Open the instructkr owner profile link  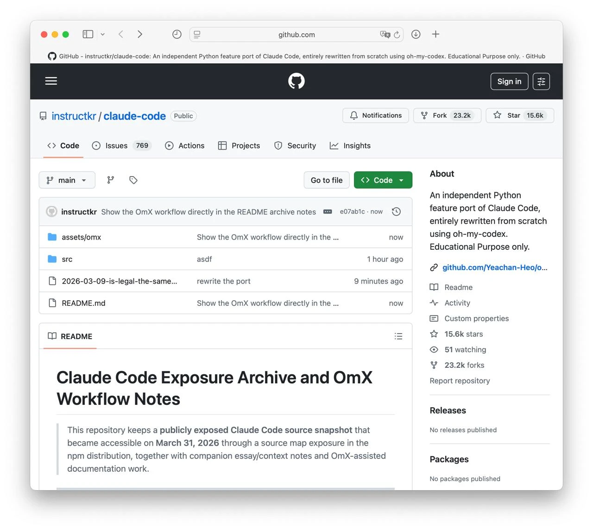(x=74, y=116)
